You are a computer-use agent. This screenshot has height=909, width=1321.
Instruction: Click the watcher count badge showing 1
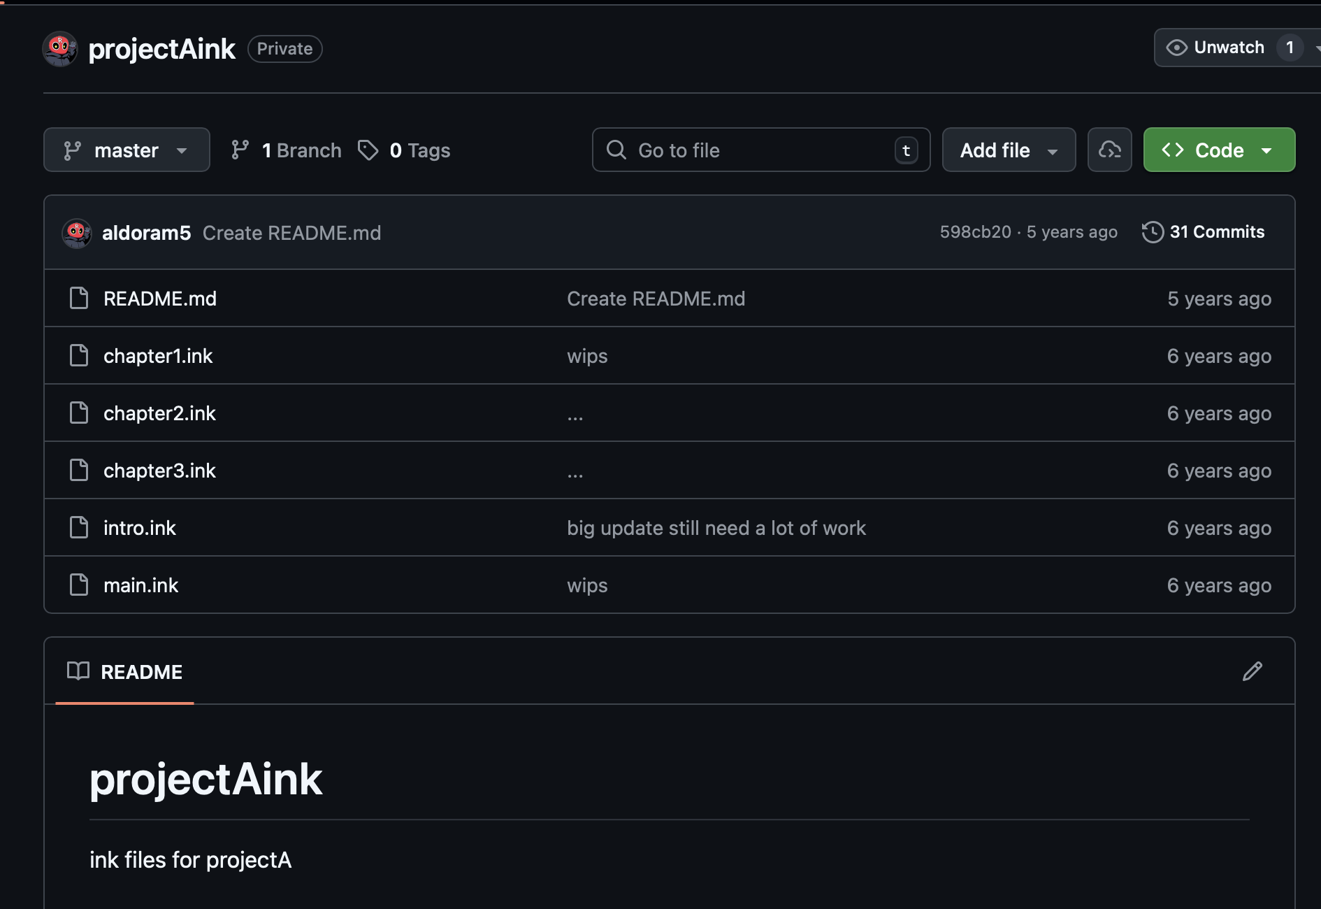(x=1290, y=48)
